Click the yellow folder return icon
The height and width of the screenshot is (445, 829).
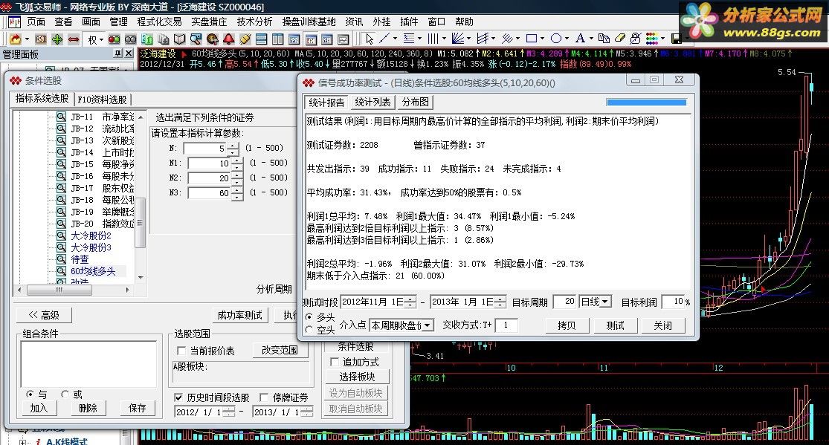pos(16,39)
